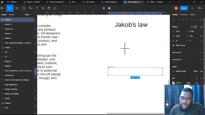
Task: Open the zoom level 21% dropdown
Action: point(200,8)
